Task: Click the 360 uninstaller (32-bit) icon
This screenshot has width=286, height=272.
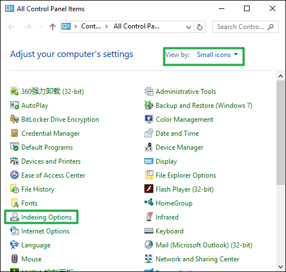Action: [15, 91]
